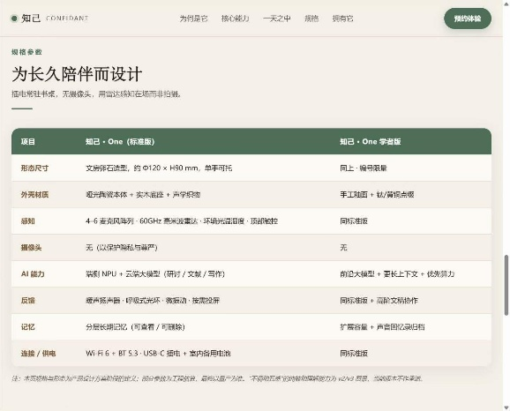Click the green dot logo icon
This screenshot has width=510, height=411.
pos(14,19)
